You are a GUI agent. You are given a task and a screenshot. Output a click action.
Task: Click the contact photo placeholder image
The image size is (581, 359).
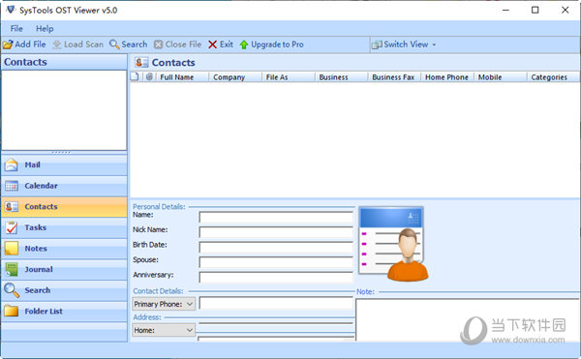[x=393, y=245]
